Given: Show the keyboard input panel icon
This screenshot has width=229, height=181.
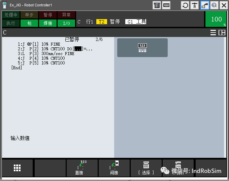Looking at the screenshot, I should [x=166, y=5].
